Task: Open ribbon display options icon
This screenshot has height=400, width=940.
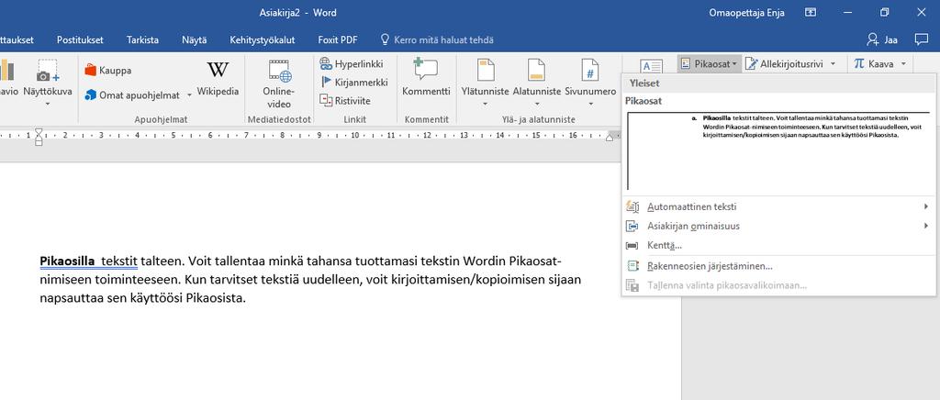Action: (811, 12)
